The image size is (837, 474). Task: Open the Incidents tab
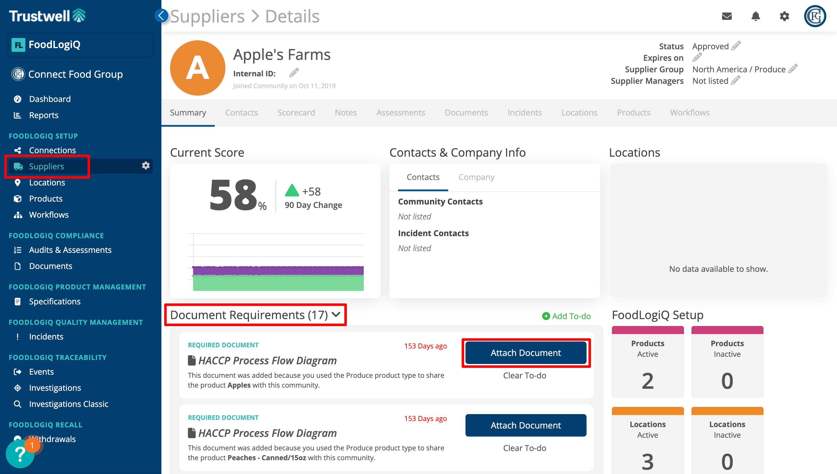(525, 113)
